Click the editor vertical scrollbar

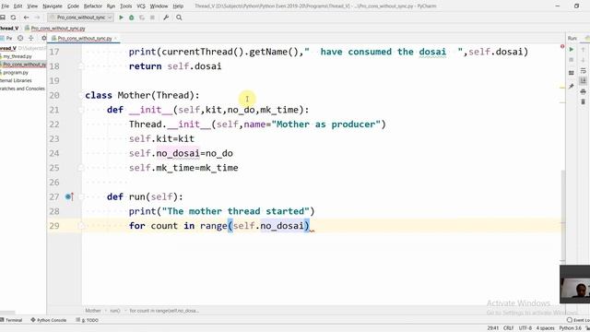coord(563,215)
